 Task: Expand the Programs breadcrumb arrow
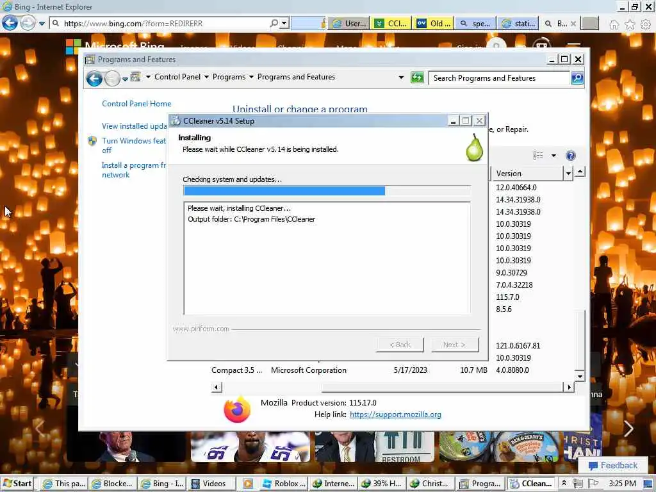click(251, 77)
